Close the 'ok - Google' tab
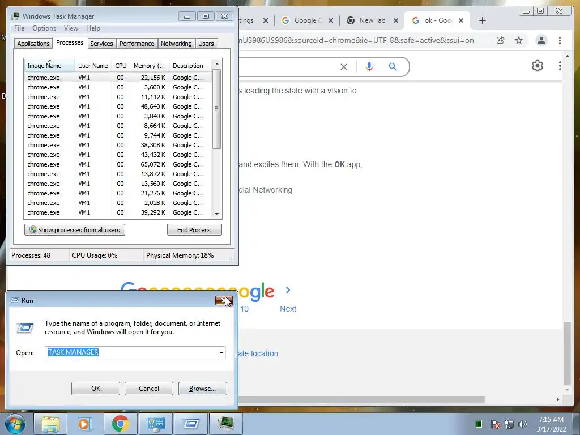The image size is (580, 435). click(461, 20)
